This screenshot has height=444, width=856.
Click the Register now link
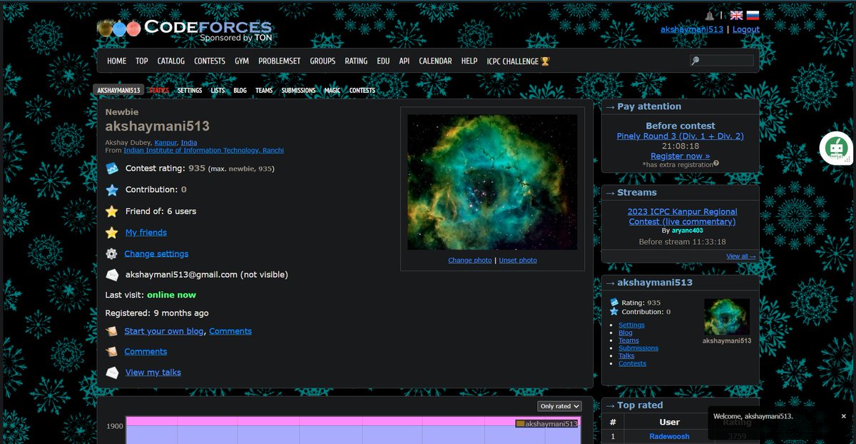681,156
